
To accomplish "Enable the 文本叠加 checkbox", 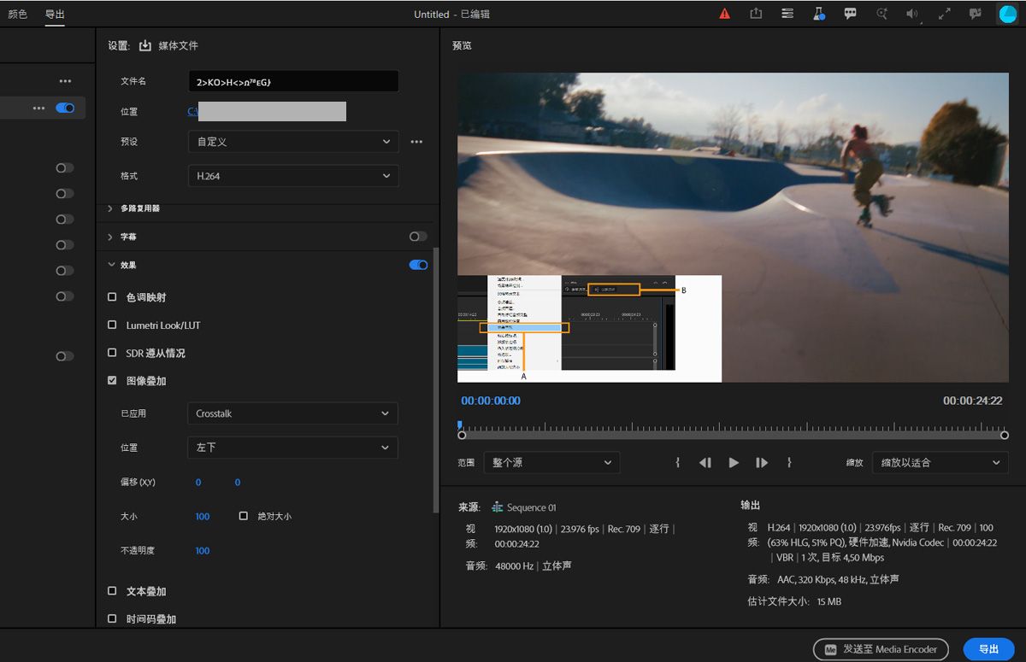I will coord(112,591).
